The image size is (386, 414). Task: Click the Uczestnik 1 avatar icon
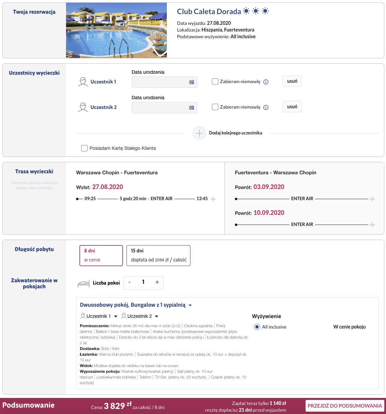(x=83, y=82)
